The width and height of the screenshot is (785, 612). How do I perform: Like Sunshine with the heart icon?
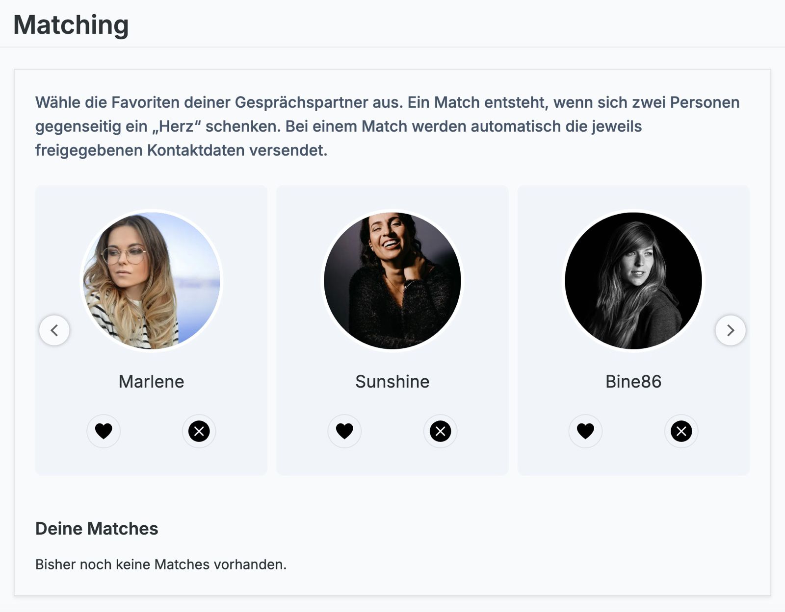pos(344,431)
